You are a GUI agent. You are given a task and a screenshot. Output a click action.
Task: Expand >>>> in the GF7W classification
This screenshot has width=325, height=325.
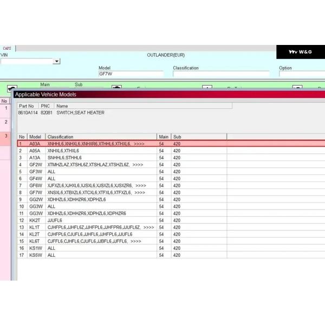point(140,192)
